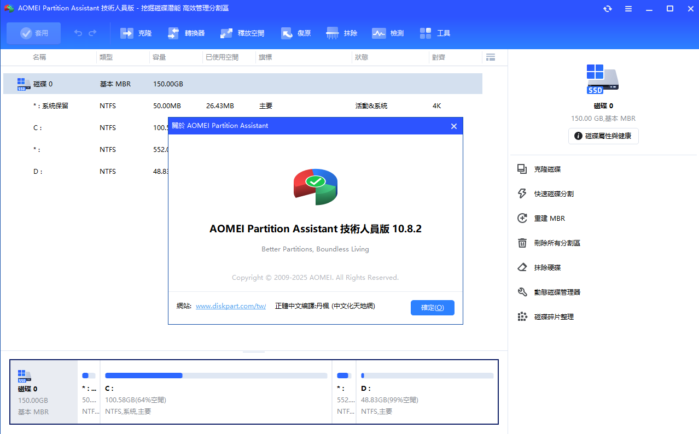The image size is (699, 434).
Task: Click the 重建 MBR sidebar option
Action: point(549,219)
